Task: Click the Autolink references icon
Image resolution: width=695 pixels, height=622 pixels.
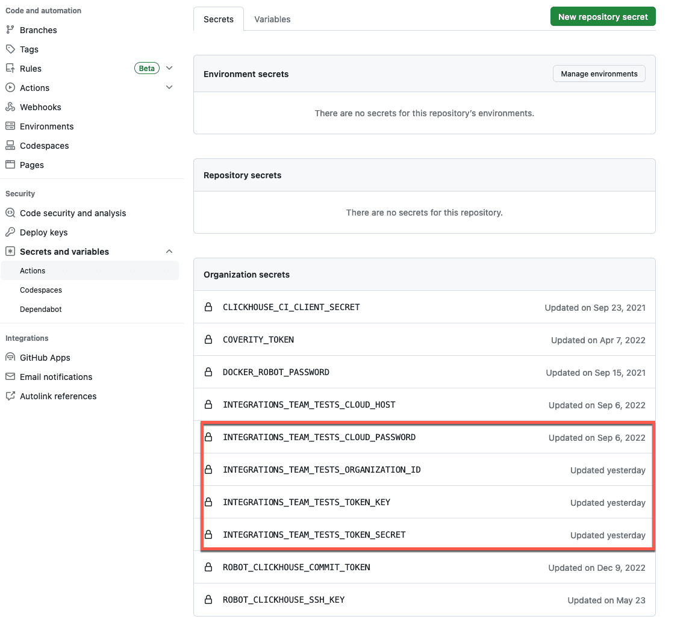Action: 10,396
